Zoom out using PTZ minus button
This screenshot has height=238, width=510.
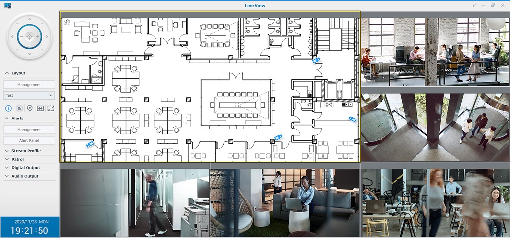[x=22, y=37]
